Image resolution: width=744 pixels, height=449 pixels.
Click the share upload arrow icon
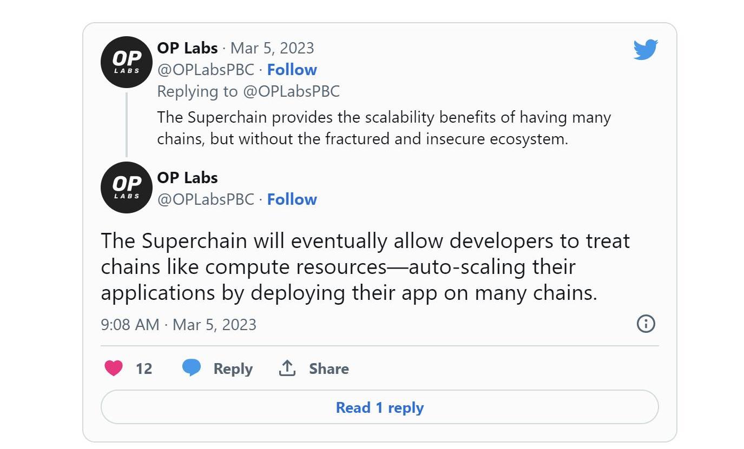287,368
